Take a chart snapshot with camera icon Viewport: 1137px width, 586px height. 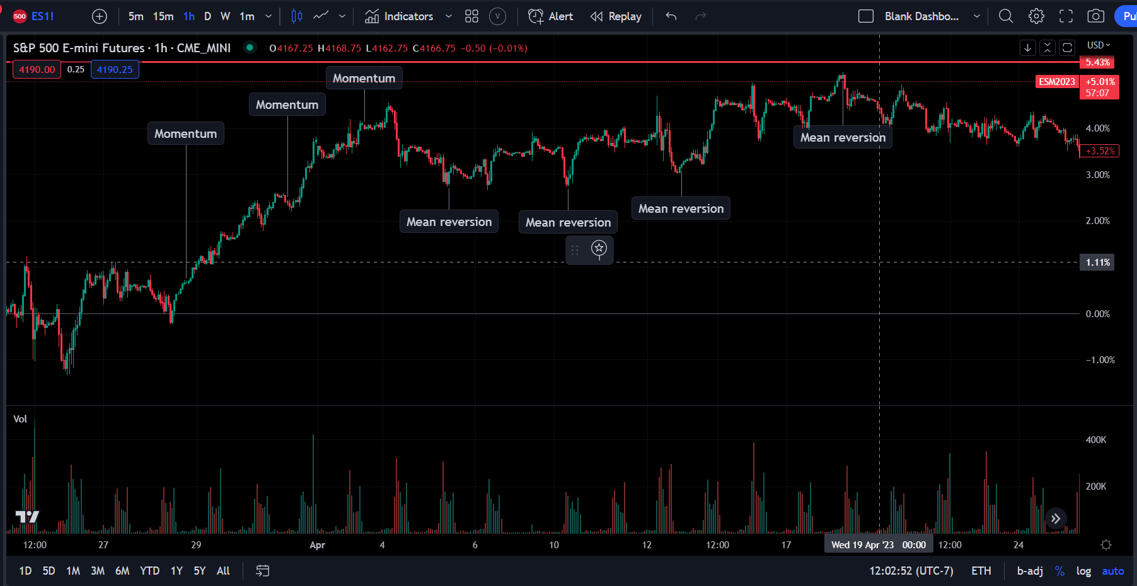(1096, 16)
